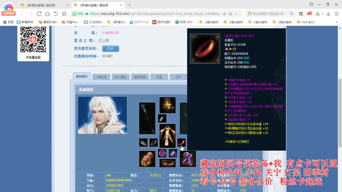Viewport: 342px width, 192px height.
Task: Click the 还价 bargain button
Action: [111, 49]
